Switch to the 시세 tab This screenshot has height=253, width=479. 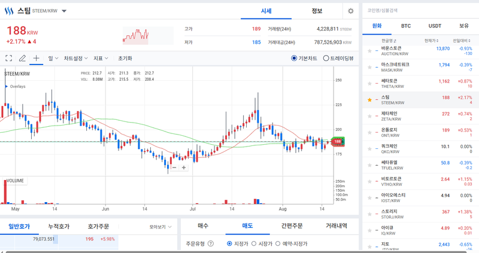(266, 11)
